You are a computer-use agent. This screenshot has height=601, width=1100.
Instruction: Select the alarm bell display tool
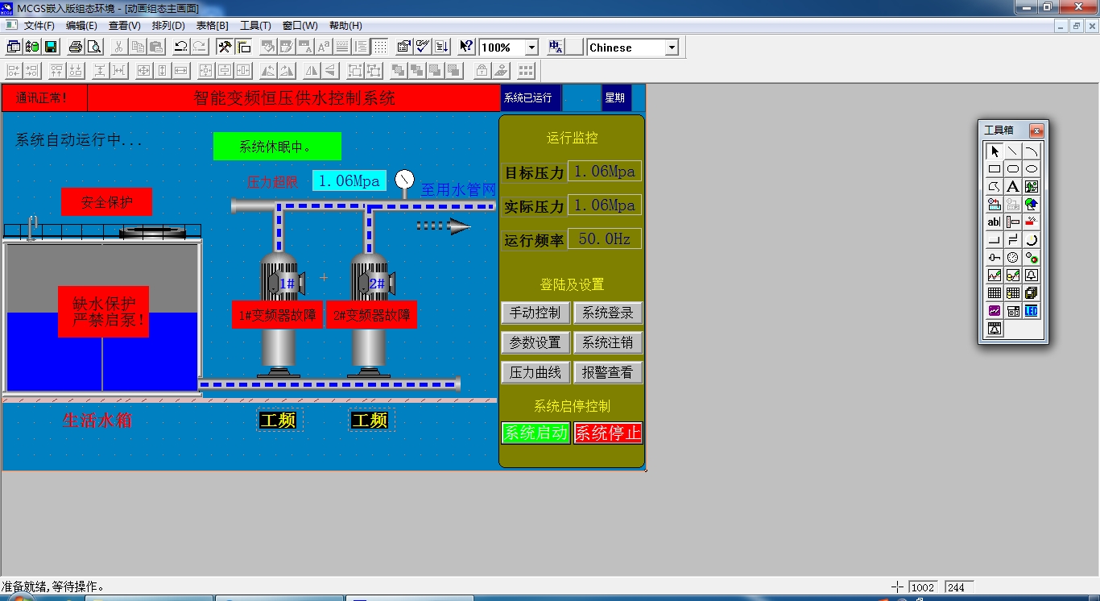pyautogui.click(x=1032, y=276)
